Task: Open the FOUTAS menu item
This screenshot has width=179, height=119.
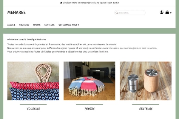Action: coord(37,25)
